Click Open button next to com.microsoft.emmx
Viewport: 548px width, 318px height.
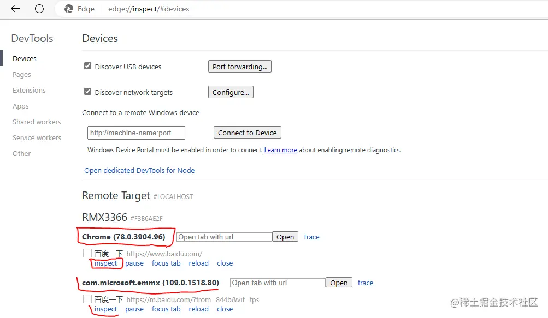[x=339, y=283]
